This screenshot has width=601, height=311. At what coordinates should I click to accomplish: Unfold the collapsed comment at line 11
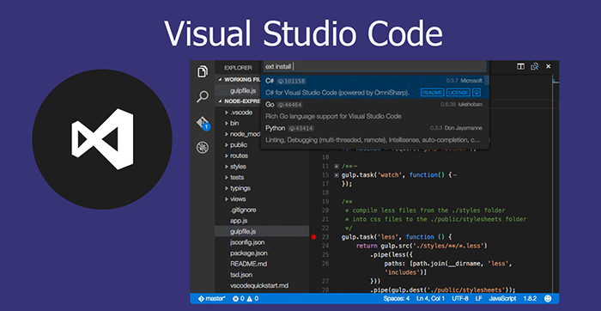click(337, 167)
